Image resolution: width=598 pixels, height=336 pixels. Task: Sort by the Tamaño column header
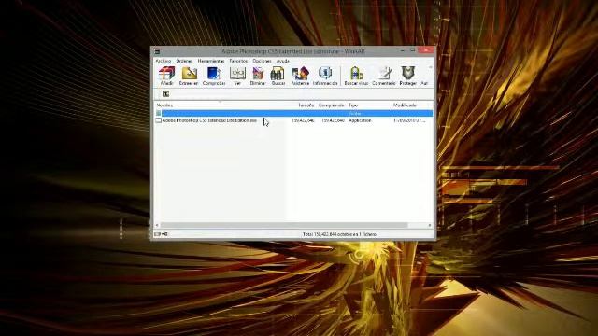[306, 105]
